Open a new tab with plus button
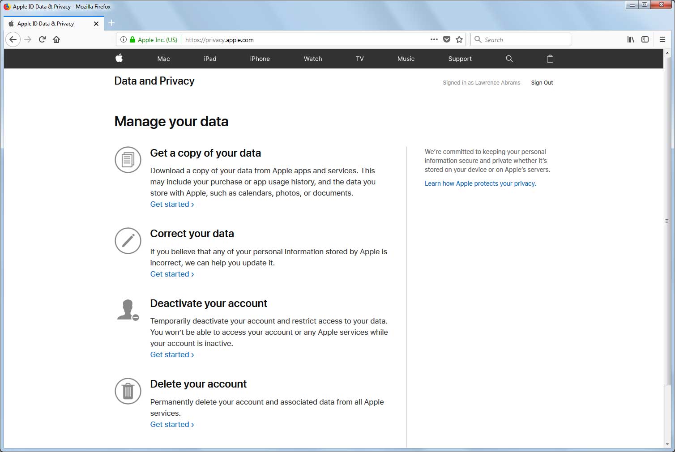 tap(111, 23)
